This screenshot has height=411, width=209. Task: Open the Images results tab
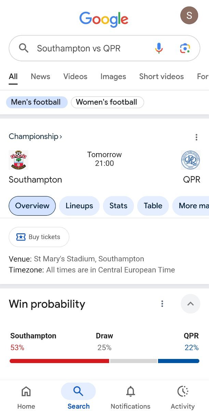tap(113, 76)
